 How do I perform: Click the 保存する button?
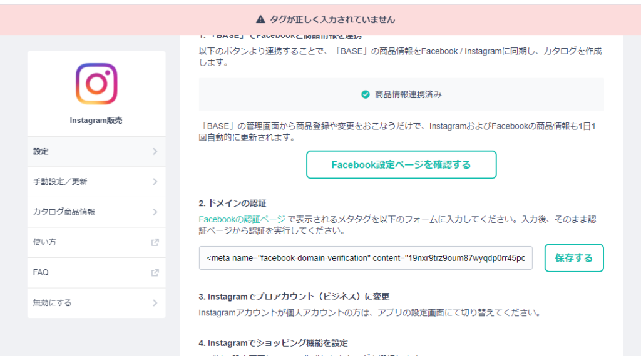tap(574, 258)
